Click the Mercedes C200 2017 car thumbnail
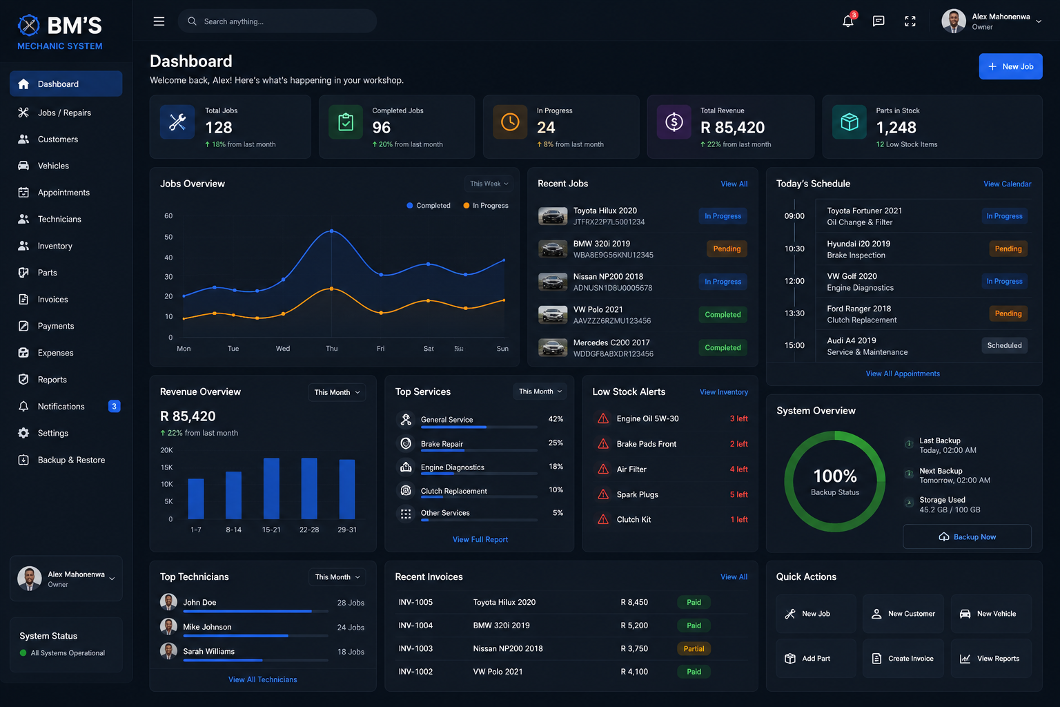Viewport: 1060px width, 707px height. [553, 348]
